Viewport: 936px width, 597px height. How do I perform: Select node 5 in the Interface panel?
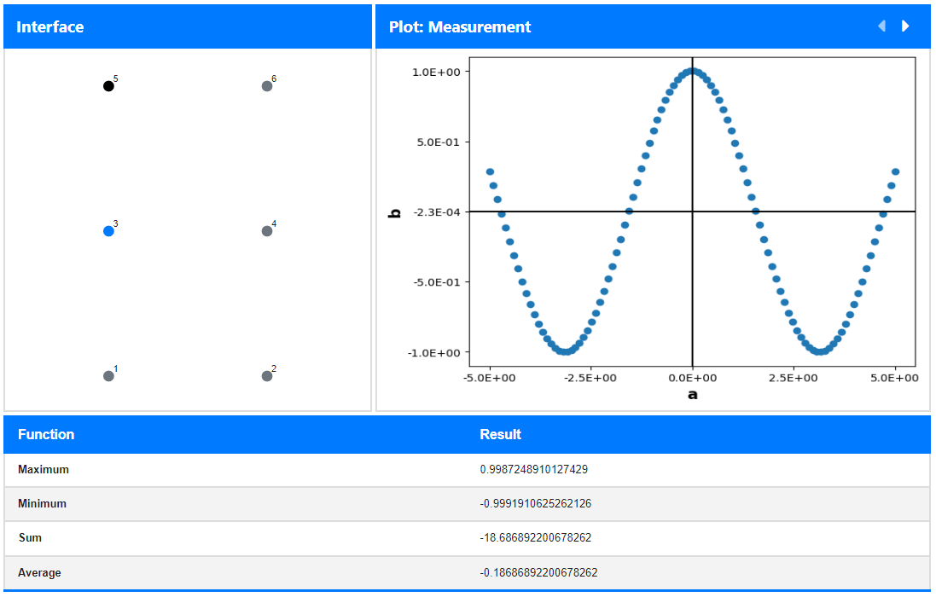pyautogui.click(x=108, y=85)
